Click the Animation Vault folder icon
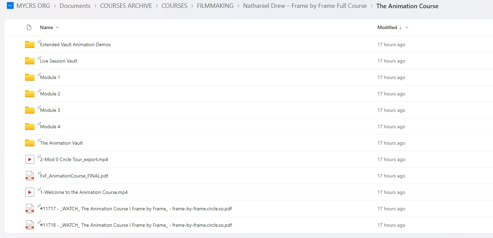This screenshot has height=238, width=493. [30, 143]
